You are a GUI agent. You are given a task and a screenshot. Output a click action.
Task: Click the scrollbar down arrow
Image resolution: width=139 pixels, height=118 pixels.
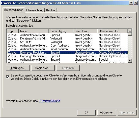[x=130, y=61]
